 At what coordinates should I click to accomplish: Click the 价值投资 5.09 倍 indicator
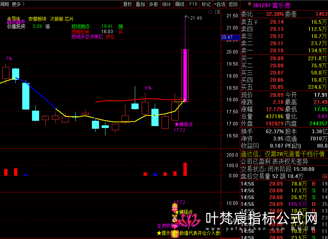(29, 26)
